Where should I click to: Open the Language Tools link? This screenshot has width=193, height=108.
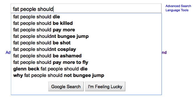pyautogui.click(x=177, y=10)
